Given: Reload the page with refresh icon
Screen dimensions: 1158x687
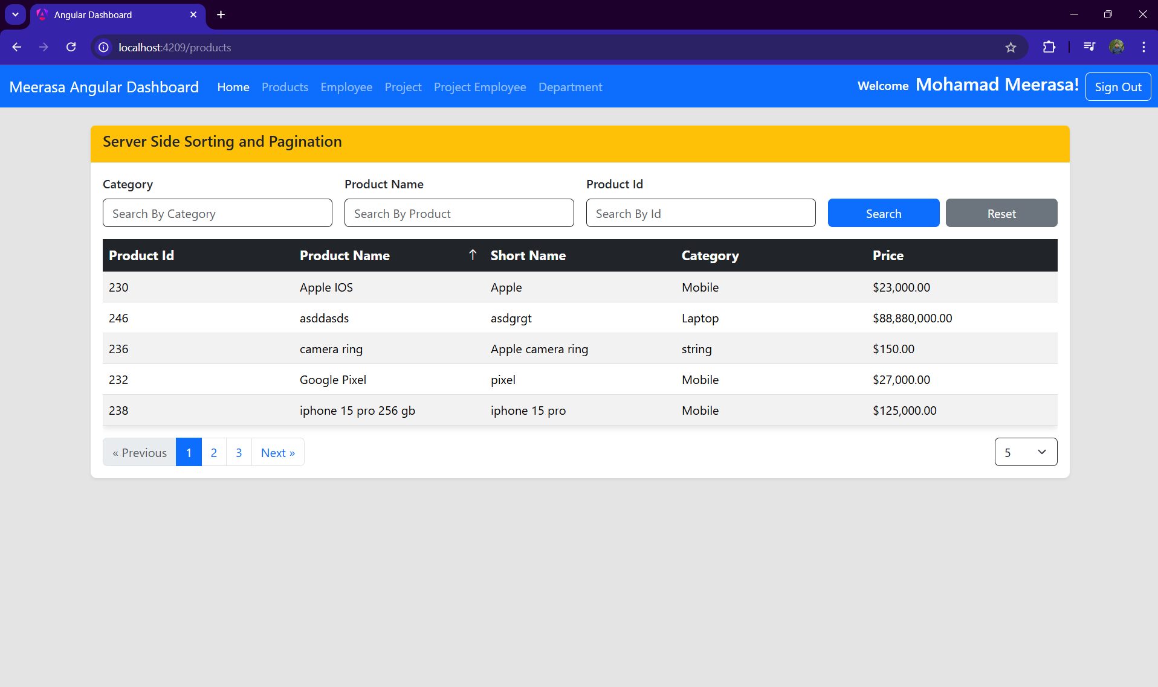Looking at the screenshot, I should 71,47.
